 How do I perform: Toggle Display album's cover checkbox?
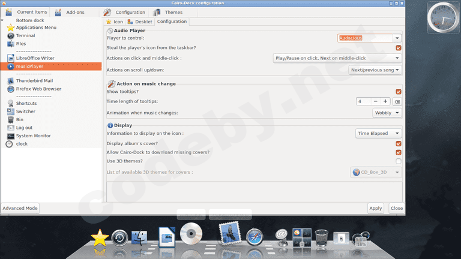(399, 144)
